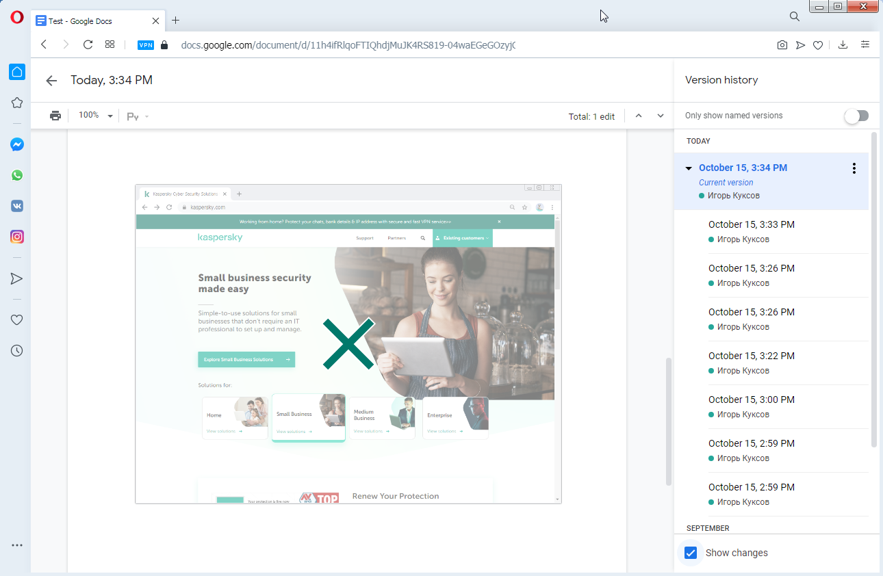Open more actions for October 15, 3:34 PM

point(854,168)
